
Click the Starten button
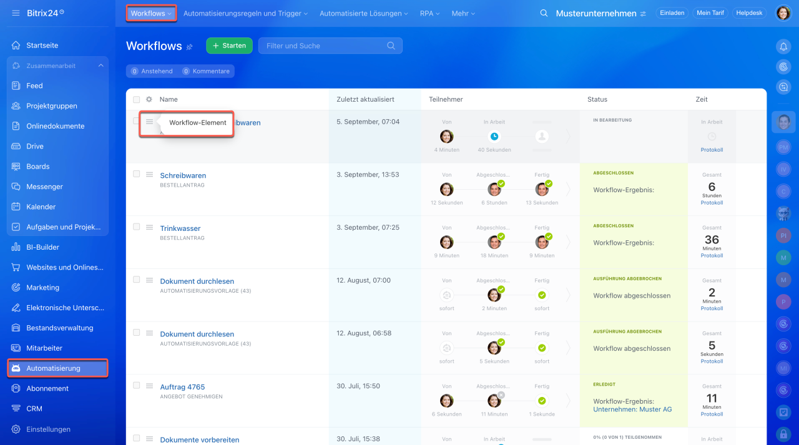click(229, 46)
